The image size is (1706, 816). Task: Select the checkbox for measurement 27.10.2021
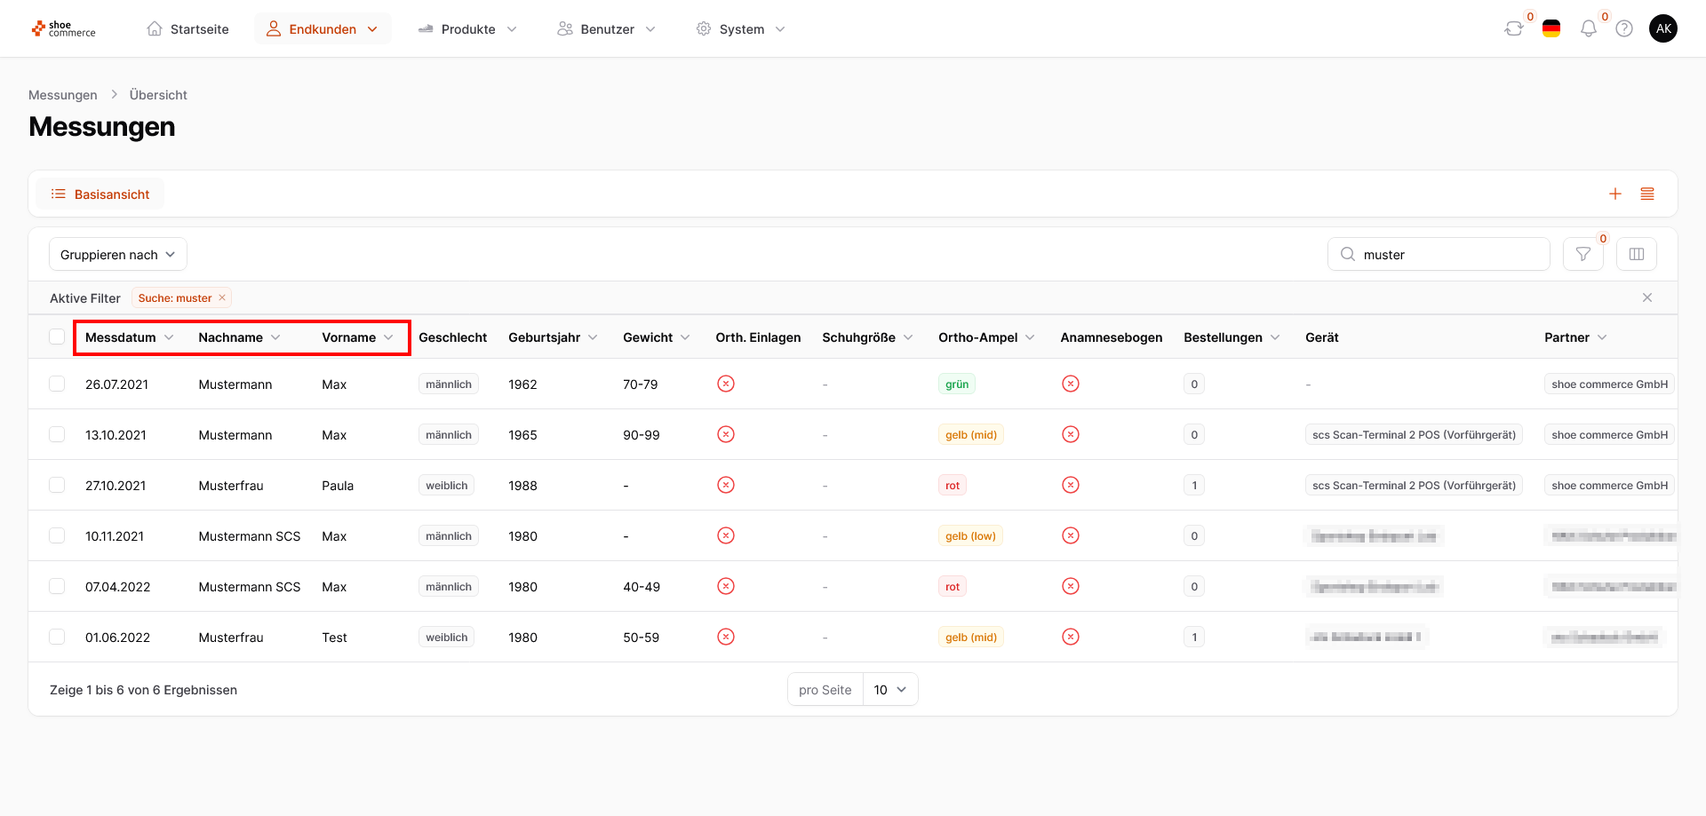pyautogui.click(x=57, y=485)
